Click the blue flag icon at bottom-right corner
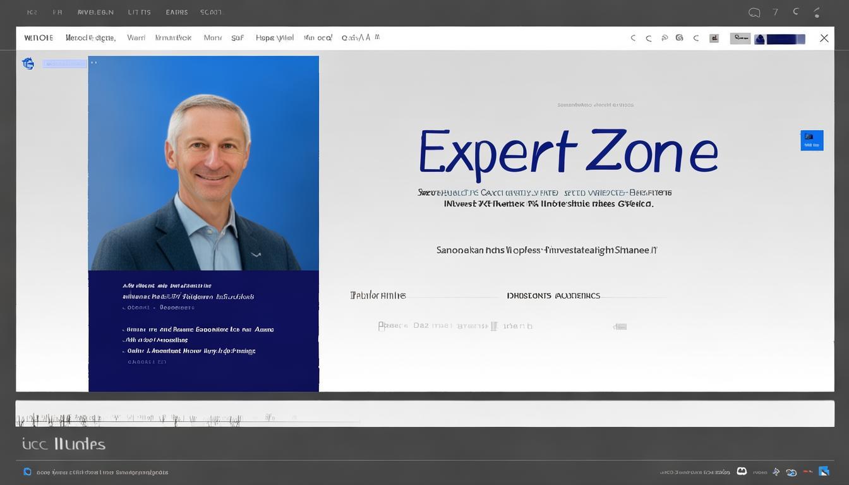The width and height of the screenshot is (849, 485). [x=824, y=471]
